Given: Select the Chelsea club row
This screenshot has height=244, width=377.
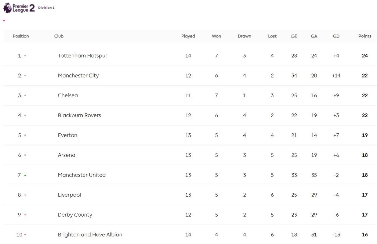Looking at the screenshot, I should pos(190,95).
